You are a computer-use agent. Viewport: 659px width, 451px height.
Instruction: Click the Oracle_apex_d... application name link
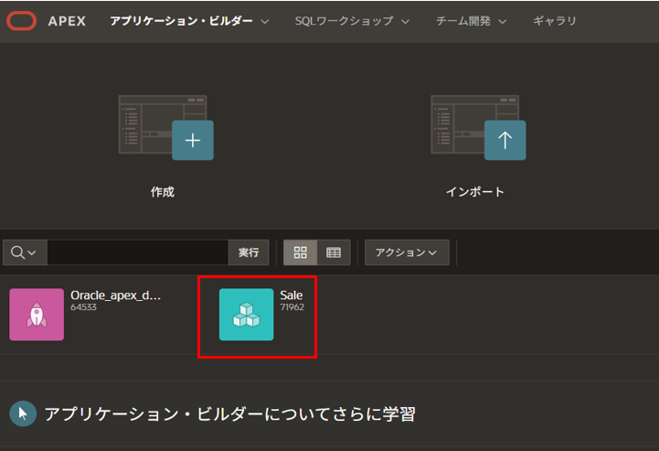[115, 295]
